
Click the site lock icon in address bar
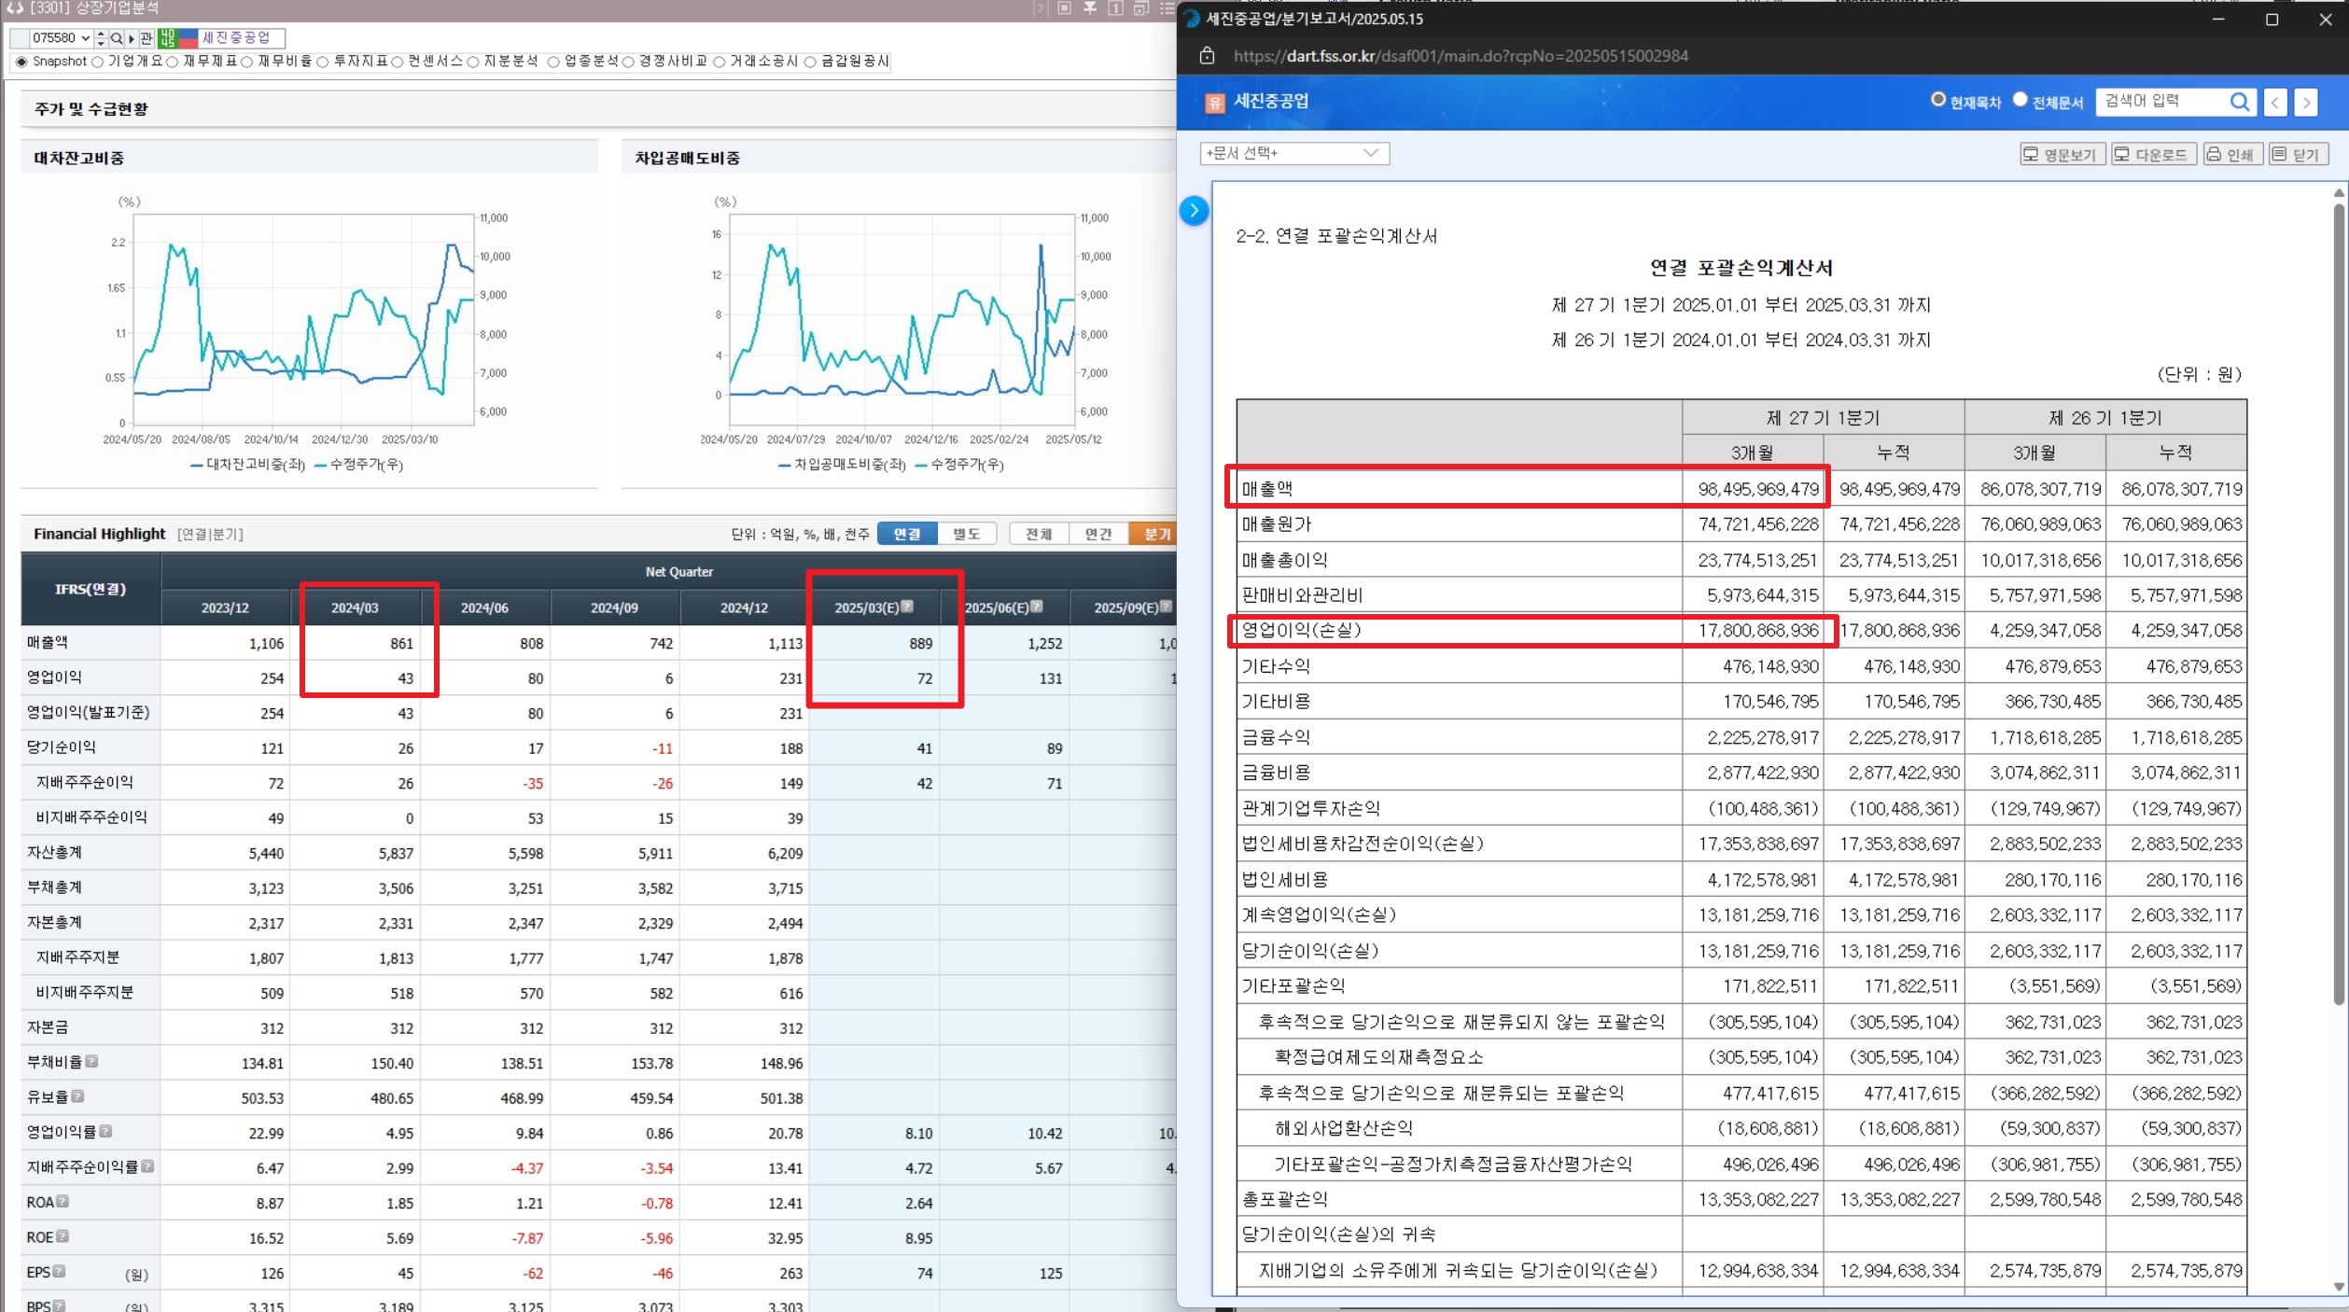(x=1207, y=56)
